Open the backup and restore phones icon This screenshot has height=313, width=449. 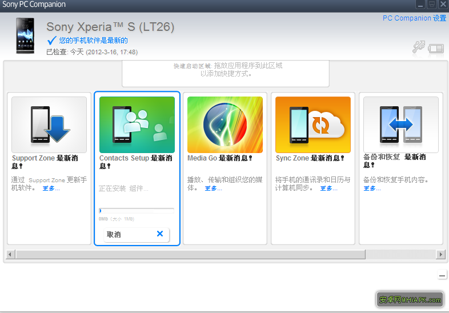point(400,125)
